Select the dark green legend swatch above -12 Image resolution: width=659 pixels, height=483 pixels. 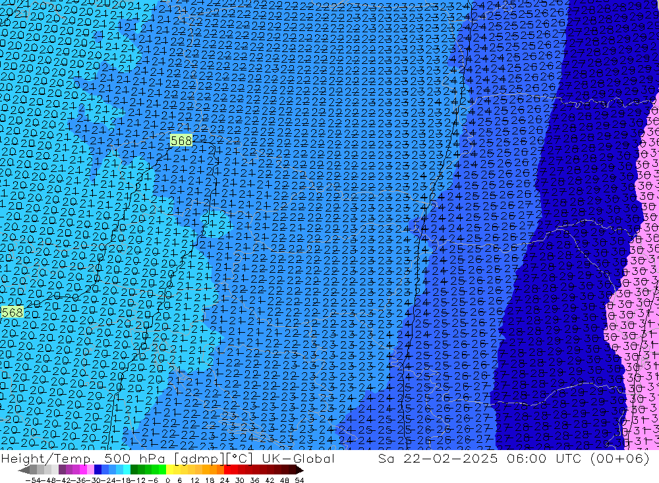[x=134, y=470]
